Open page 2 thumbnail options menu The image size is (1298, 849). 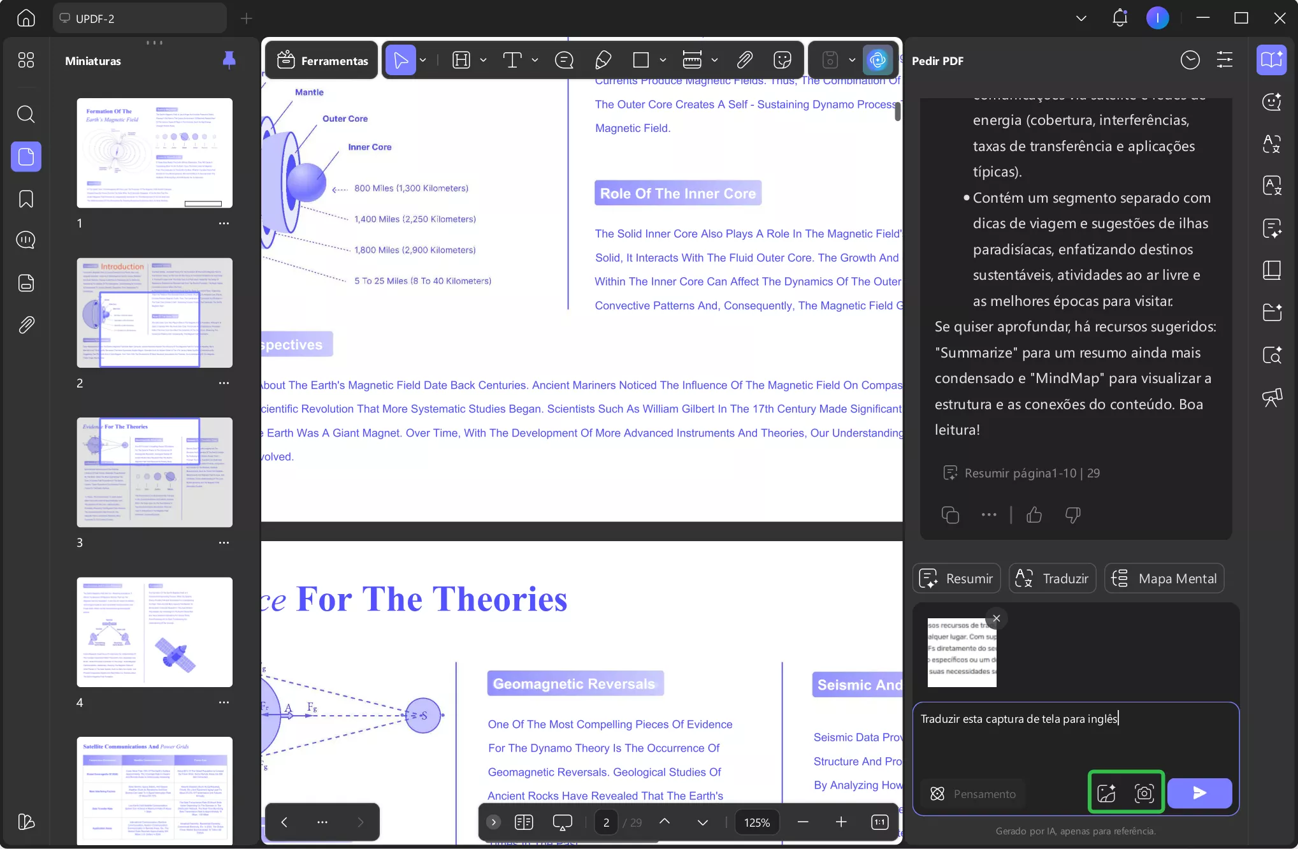point(224,383)
